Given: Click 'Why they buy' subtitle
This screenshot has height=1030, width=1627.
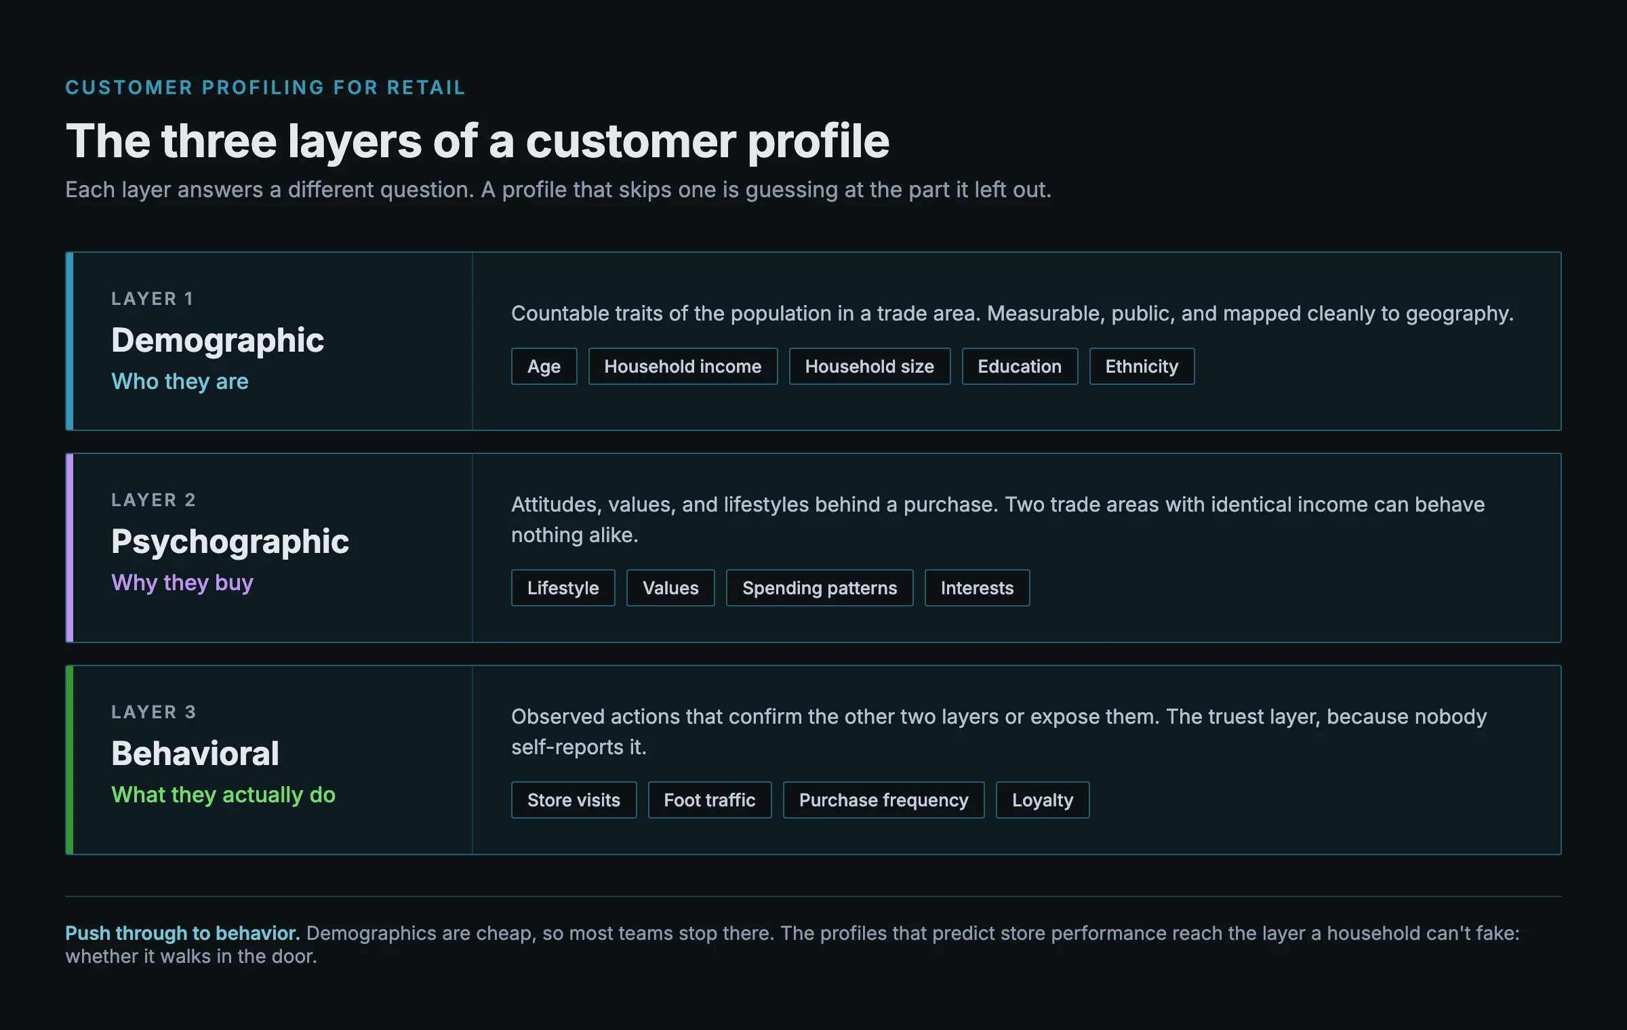Looking at the screenshot, I should [182, 583].
